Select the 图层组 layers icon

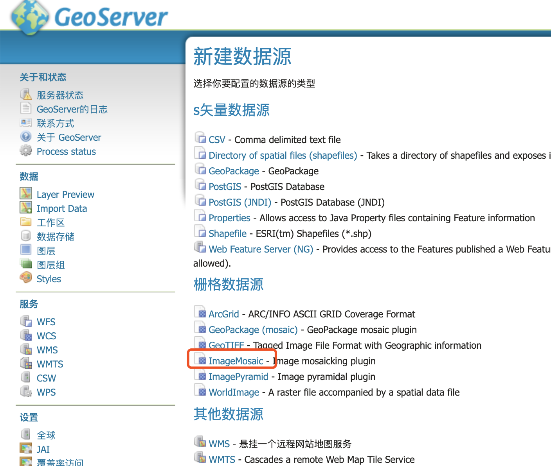point(25,264)
